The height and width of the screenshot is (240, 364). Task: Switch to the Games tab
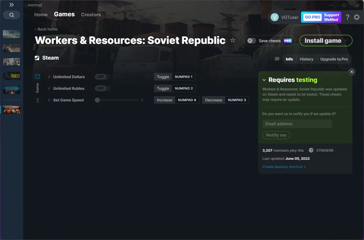click(64, 14)
